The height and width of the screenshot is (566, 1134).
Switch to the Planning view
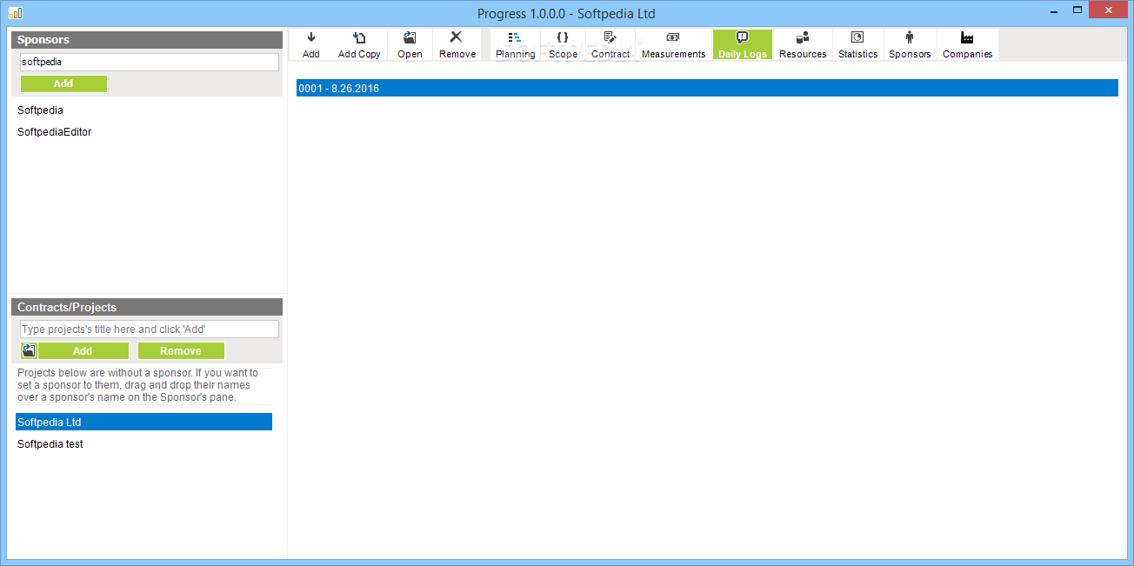pos(515,44)
